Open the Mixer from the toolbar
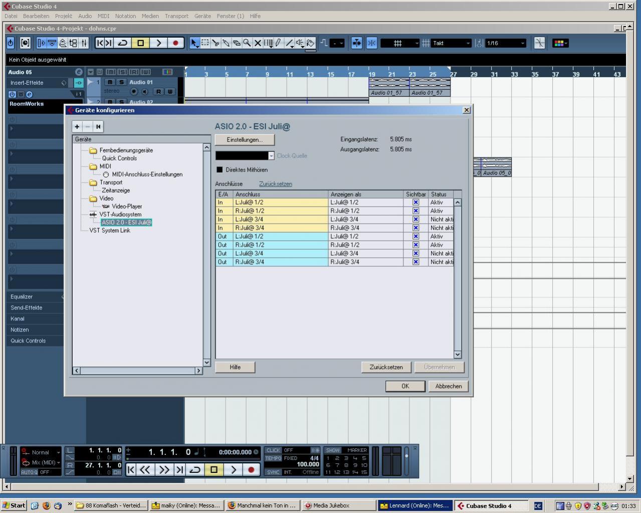Image resolution: width=641 pixels, height=513 pixels. [x=84, y=43]
